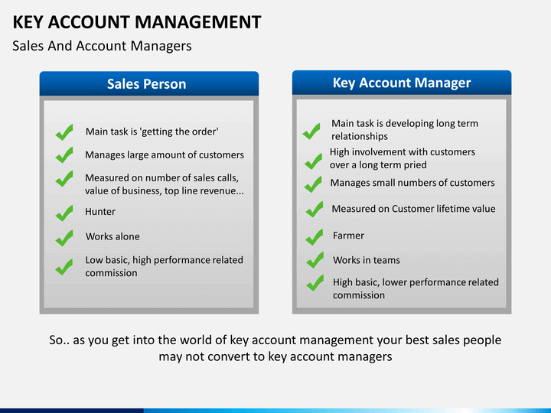
Task: Select text 'Manages small numbers of customers'
Action: point(412,183)
